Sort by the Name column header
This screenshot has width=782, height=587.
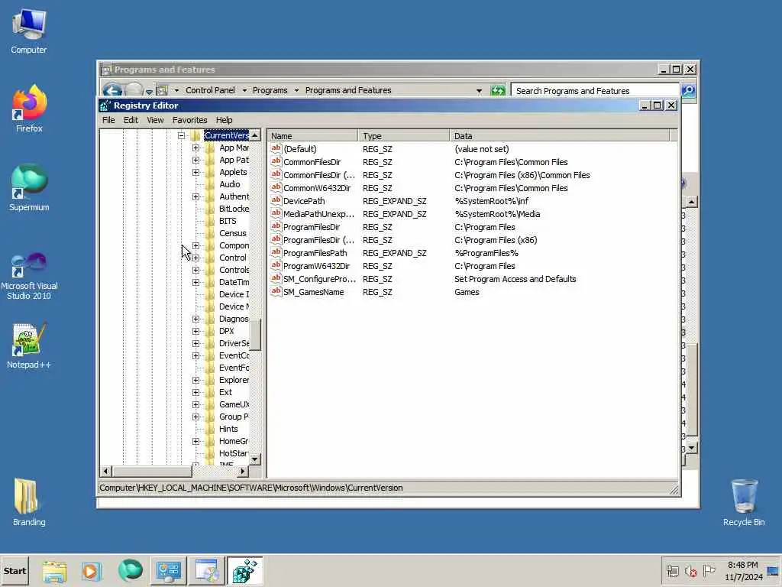point(312,136)
